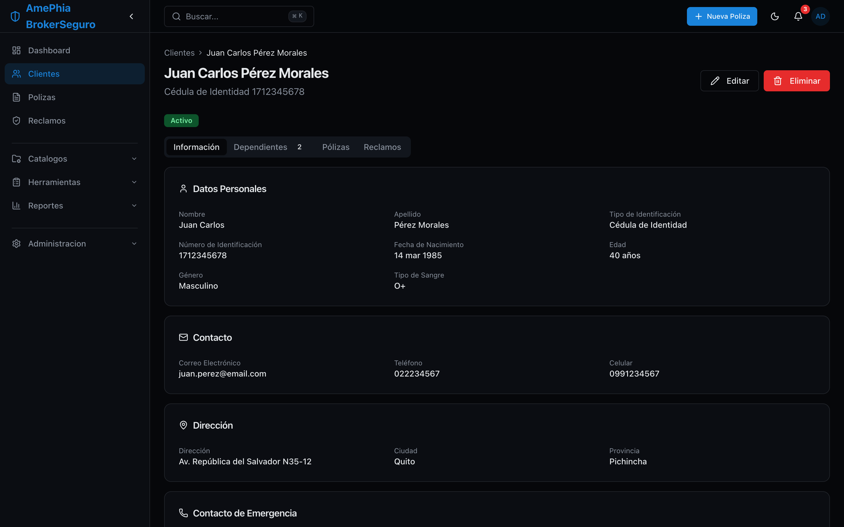Click the Activo status badge
This screenshot has width=844, height=527.
tap(181, 121)
